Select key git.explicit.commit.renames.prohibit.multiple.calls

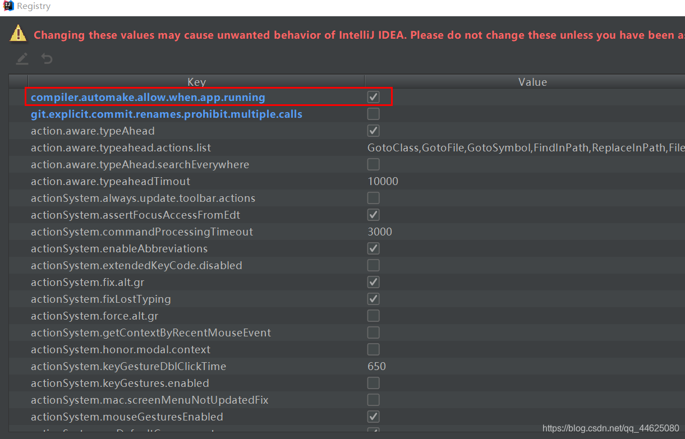[167, 114]
